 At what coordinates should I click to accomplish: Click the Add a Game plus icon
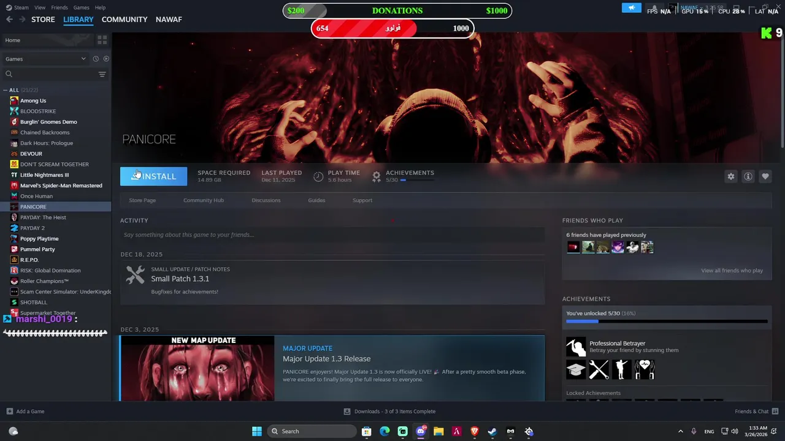click(9, 412)
